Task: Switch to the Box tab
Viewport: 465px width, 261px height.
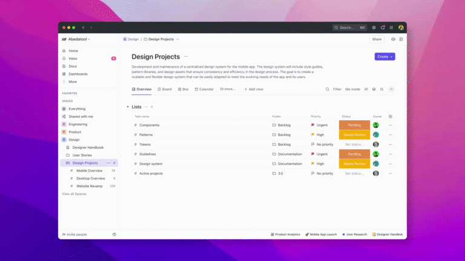Action: (x=183, y=89)
